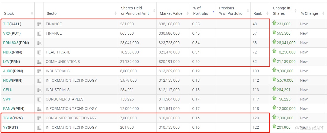327x133 pixels.
Task: Sort by the Sector column header
Action: pyautogui.click(x=52, y=13)
